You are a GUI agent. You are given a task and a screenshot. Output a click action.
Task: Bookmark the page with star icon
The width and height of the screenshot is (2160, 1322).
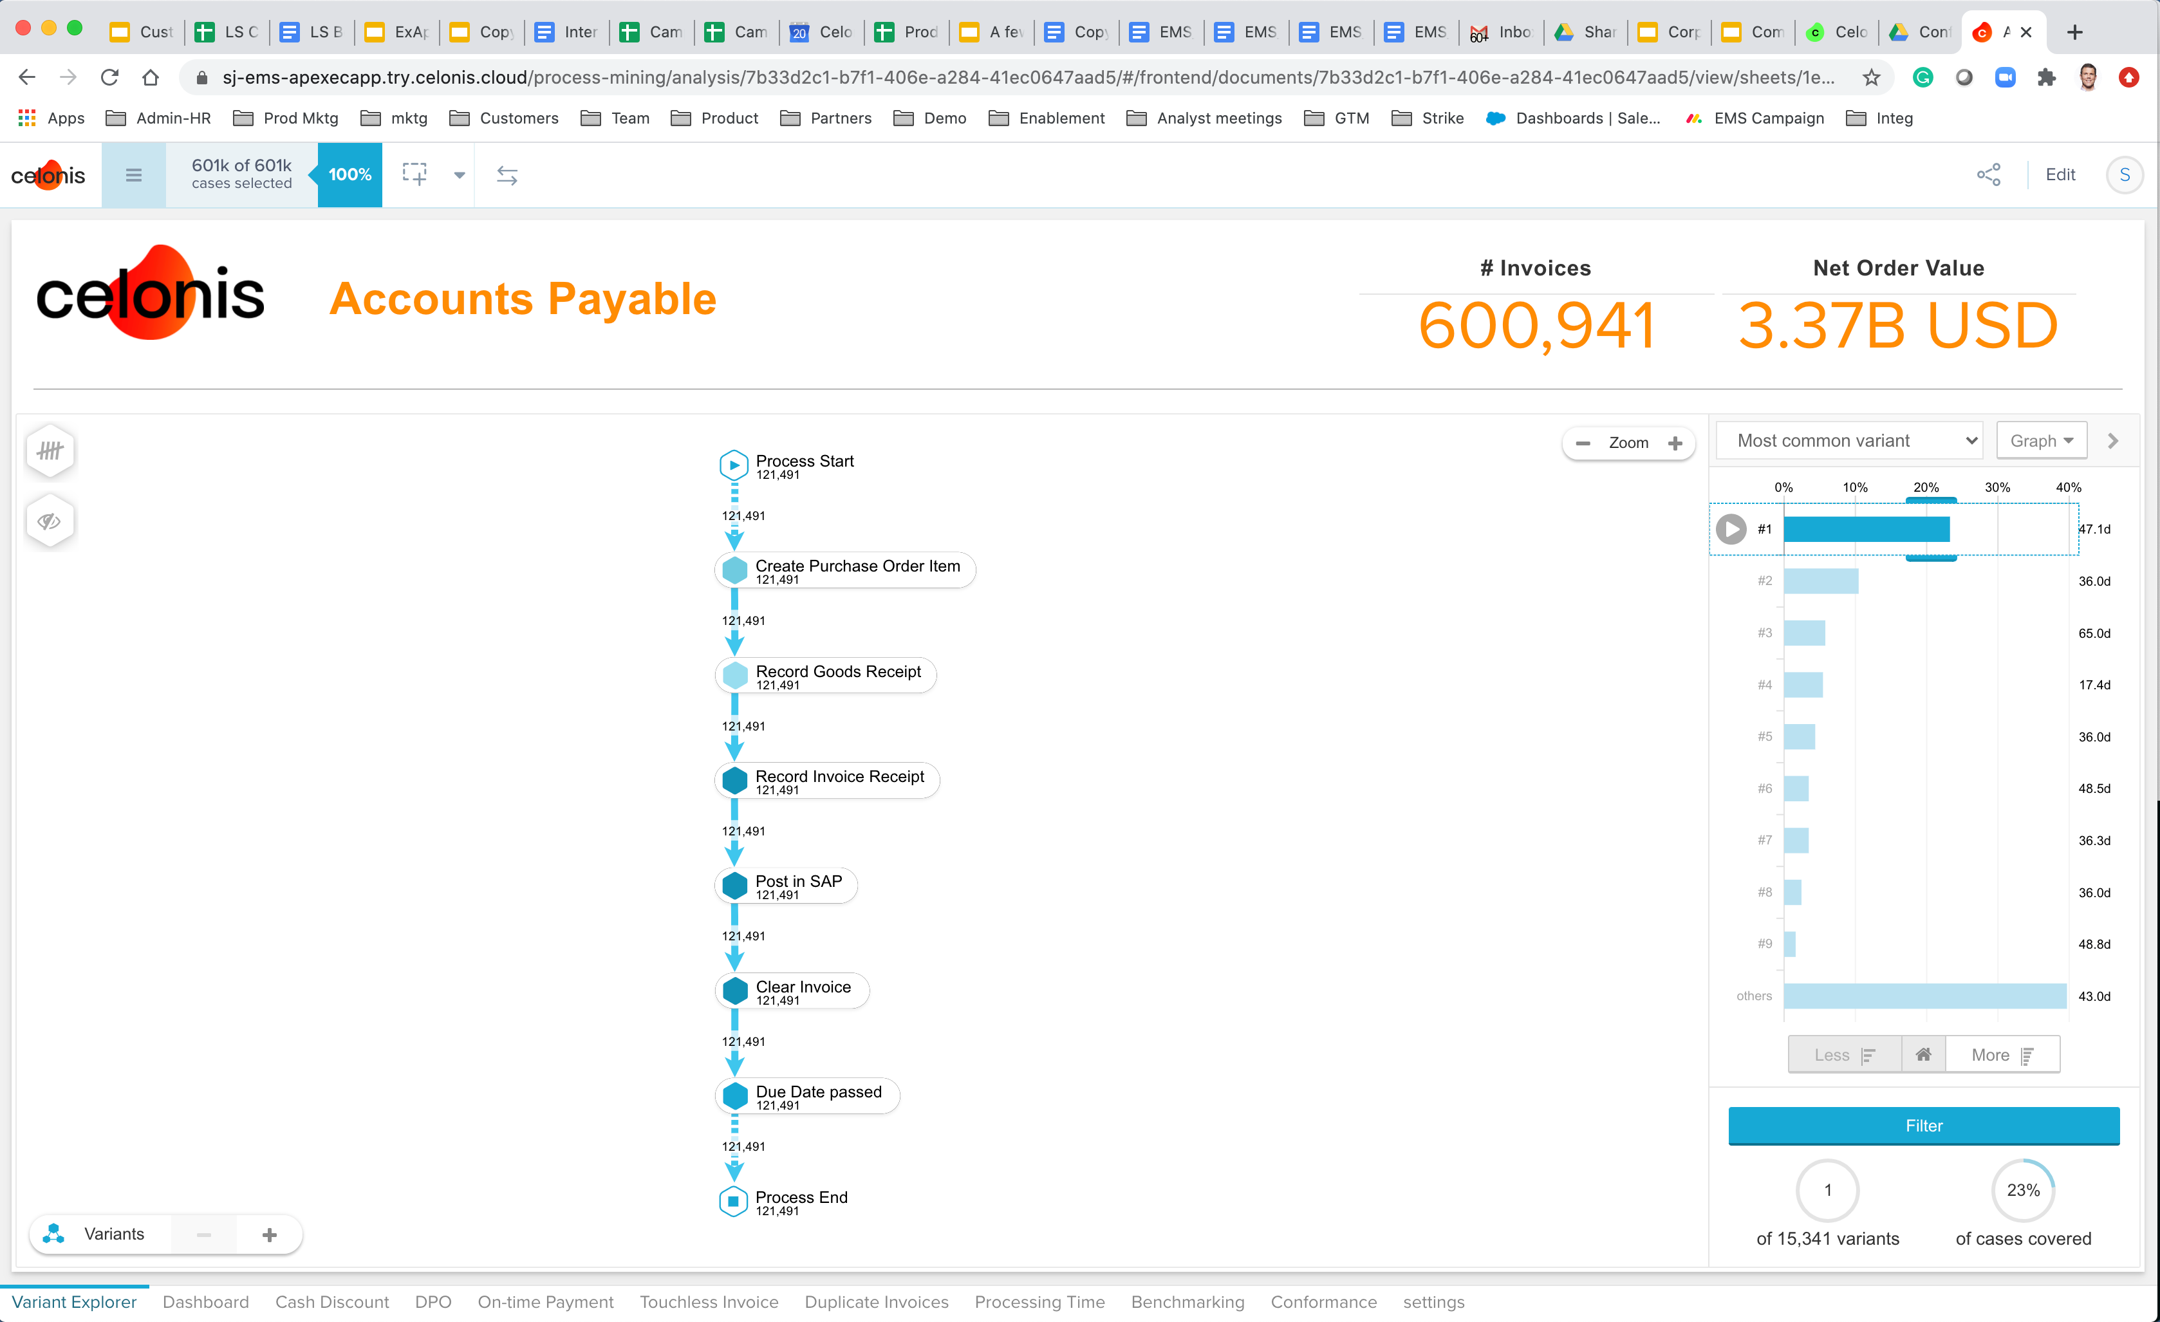[1871, 78]
